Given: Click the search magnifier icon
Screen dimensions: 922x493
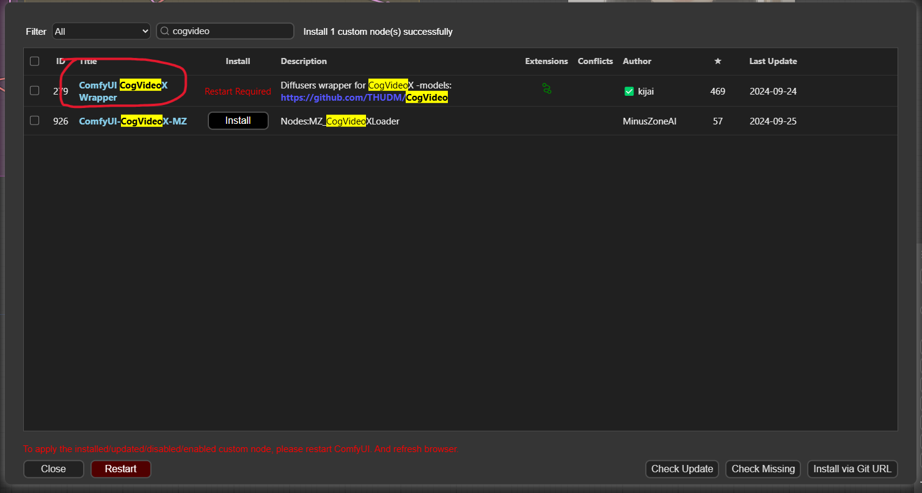Looking at the screenshot, I should [165, 31].
